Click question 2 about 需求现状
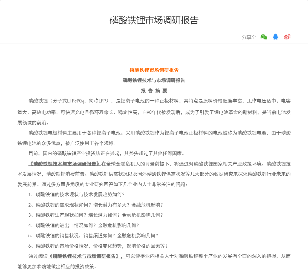Screen dimensions: 308x274 point(96,205)
